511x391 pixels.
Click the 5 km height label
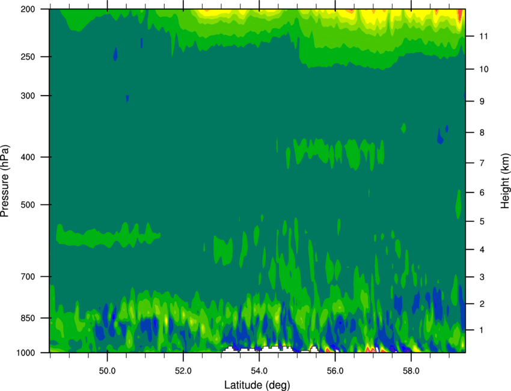482,221
